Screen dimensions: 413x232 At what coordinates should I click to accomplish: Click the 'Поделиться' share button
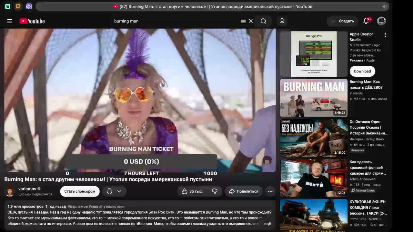pos(244,191)
